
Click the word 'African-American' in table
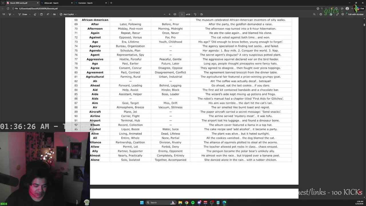click(x=95, y=20)
